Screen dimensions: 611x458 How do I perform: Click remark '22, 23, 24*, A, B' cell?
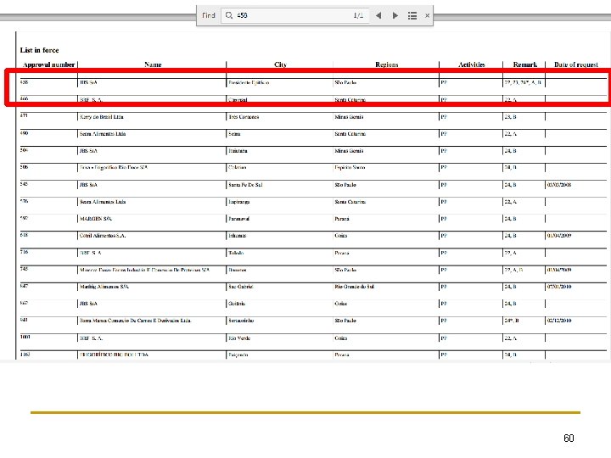(523, 82)
